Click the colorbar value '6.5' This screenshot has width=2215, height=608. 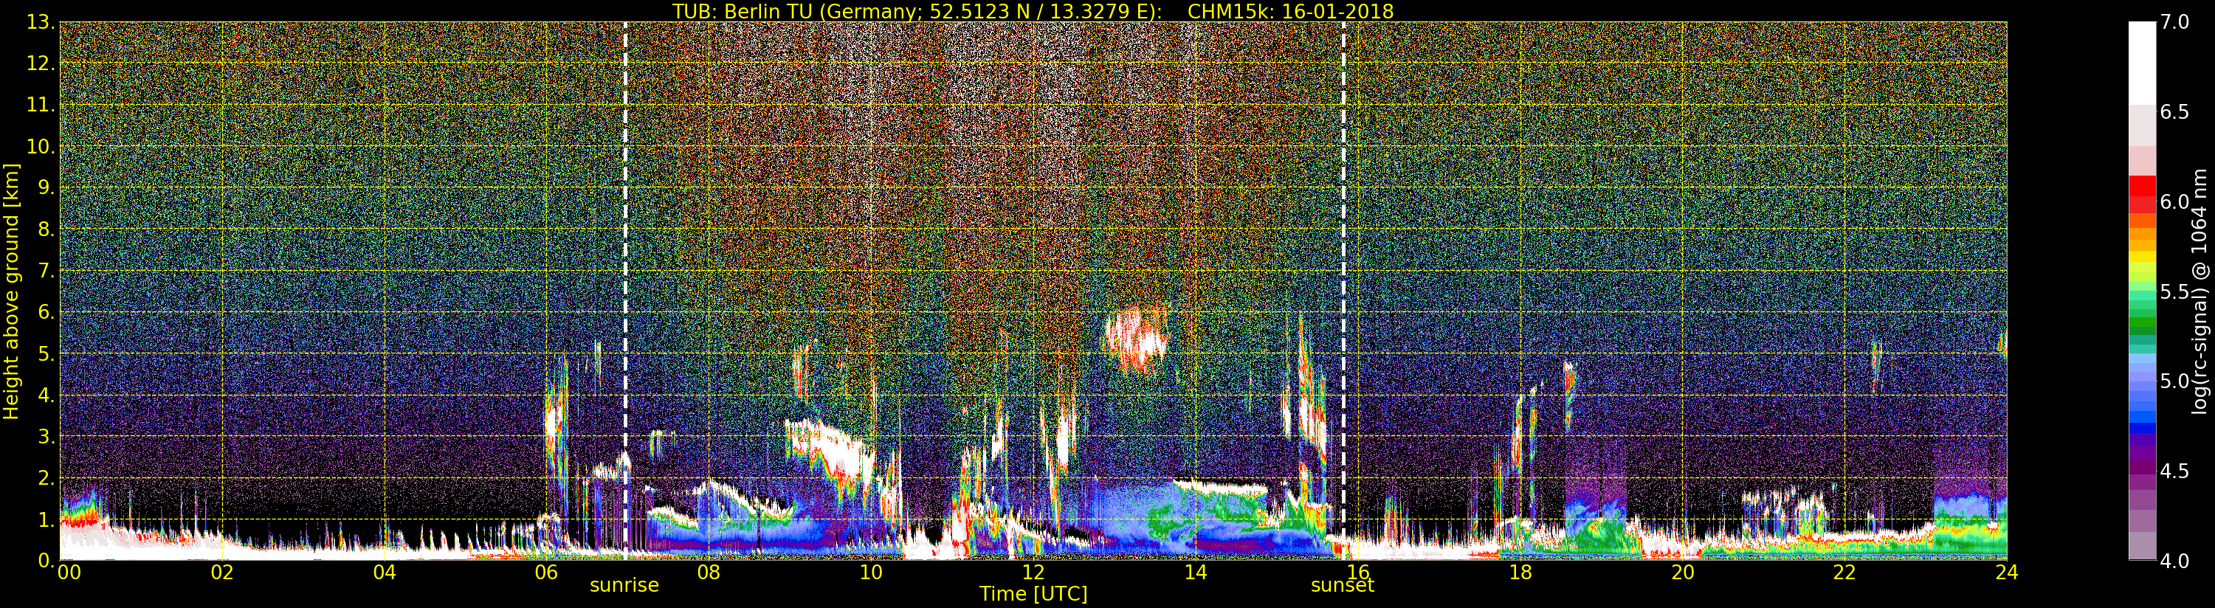2174,112
